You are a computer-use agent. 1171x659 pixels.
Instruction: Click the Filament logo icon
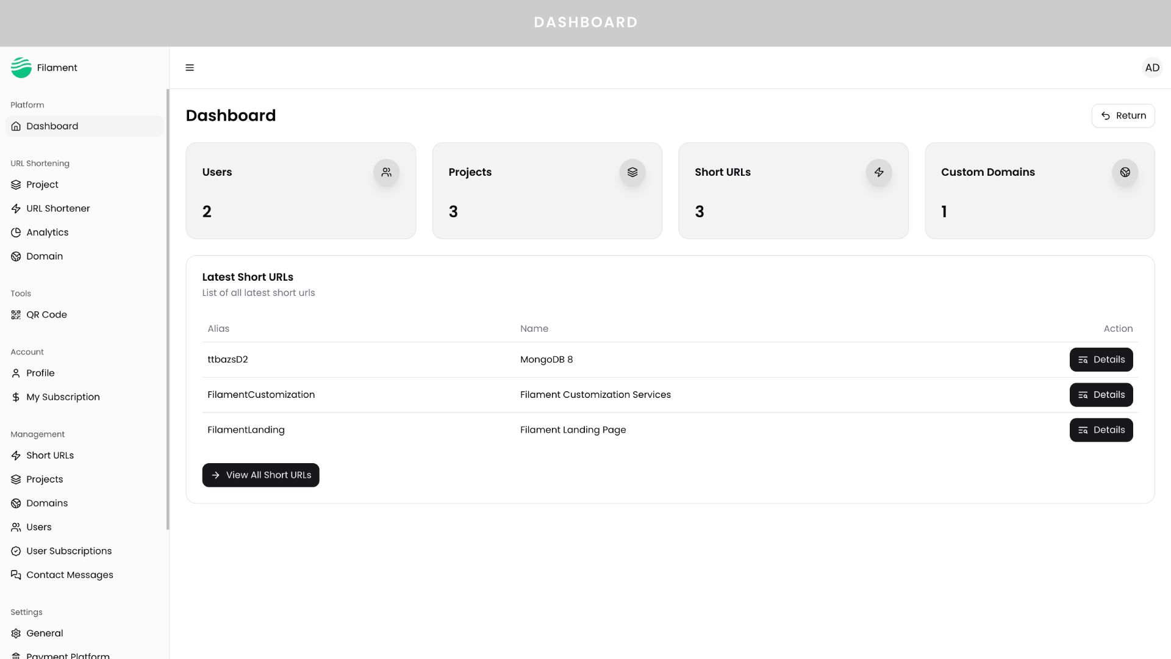[21, 68]
